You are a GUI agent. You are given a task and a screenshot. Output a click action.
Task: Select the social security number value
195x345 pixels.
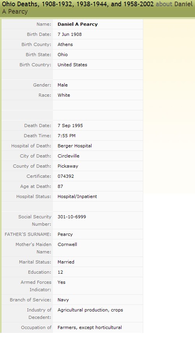[72, 217]
